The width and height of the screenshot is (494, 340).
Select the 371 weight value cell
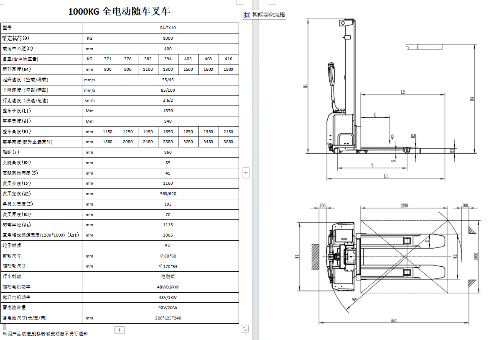[108, 59]
